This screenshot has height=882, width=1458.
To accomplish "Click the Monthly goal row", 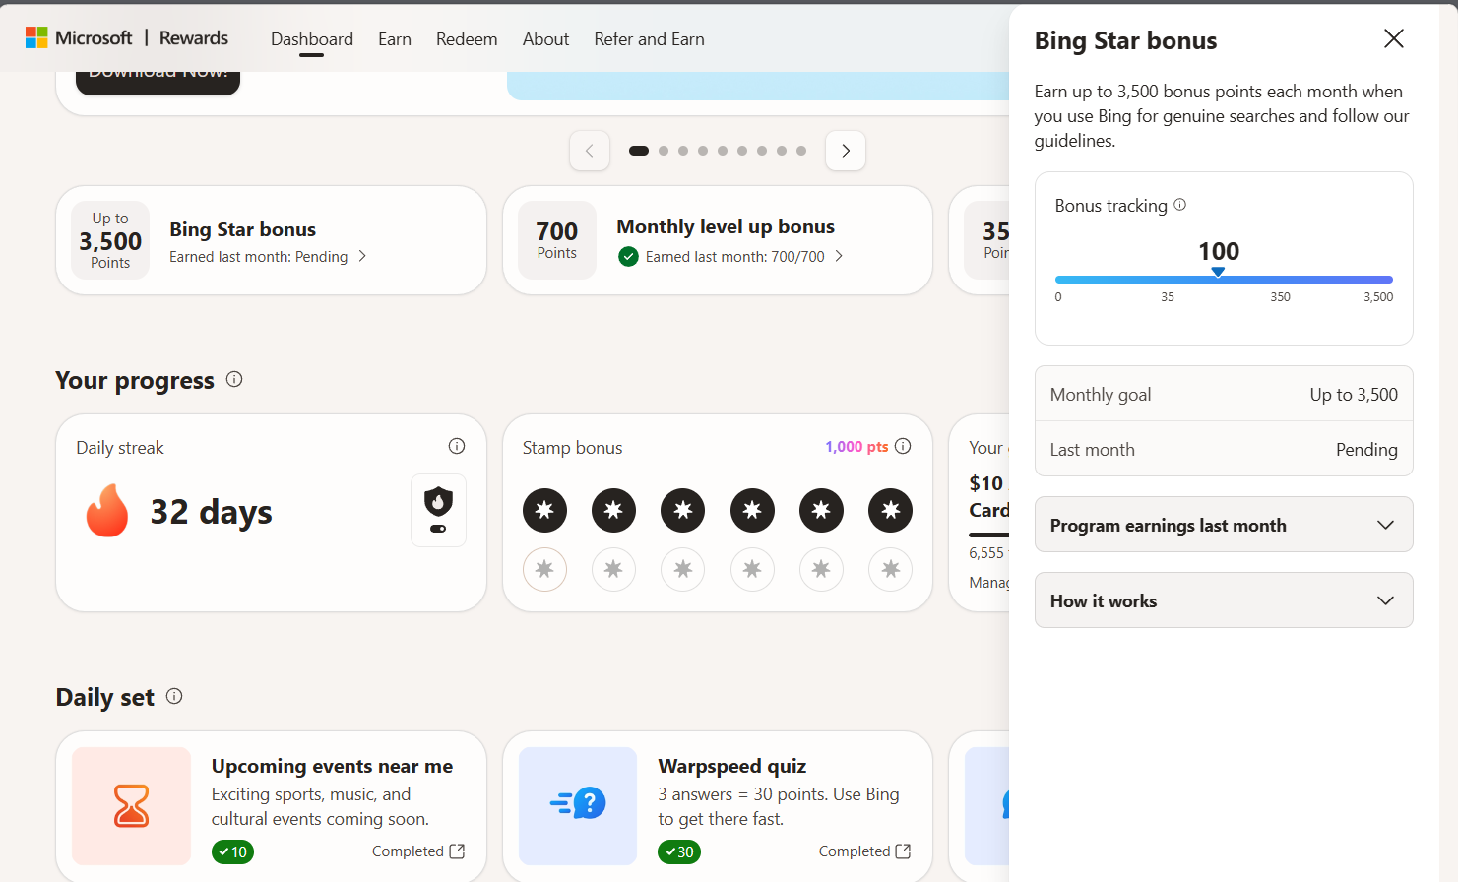I will (x=1224, y=394).
